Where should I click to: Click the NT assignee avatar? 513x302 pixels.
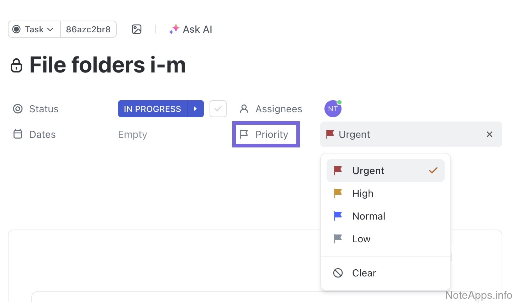coord(333,109)
